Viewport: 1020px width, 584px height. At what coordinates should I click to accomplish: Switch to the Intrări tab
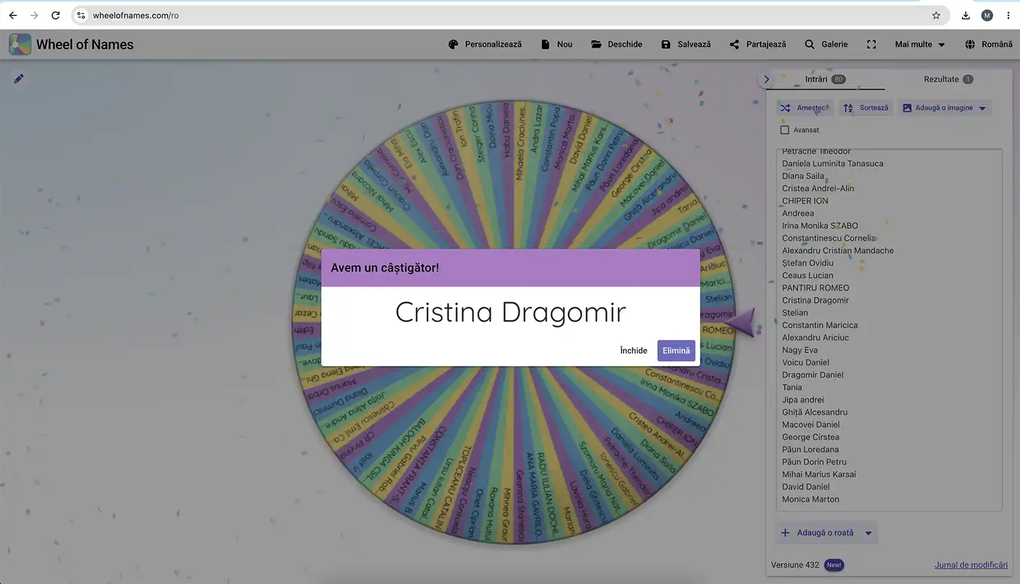pos(825,79)
